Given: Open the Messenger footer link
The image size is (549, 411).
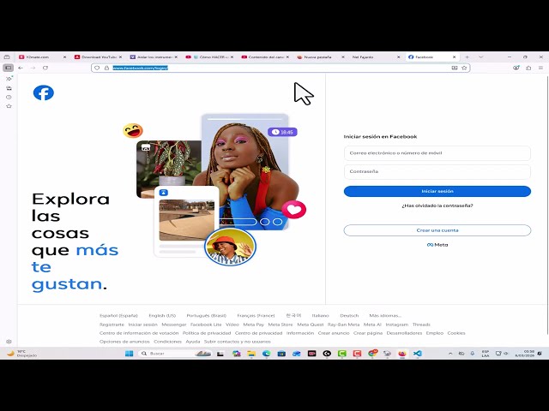Looking at the screenshot, I should click(174, 325).
